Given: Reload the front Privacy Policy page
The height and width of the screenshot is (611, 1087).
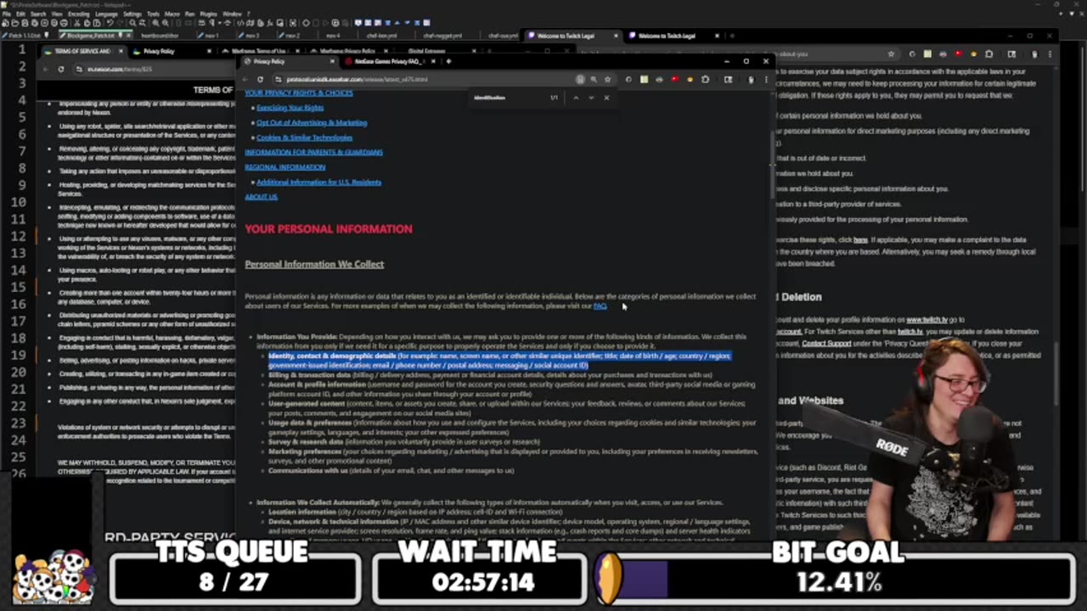Looking at the screenshot, I should (260, 79).
